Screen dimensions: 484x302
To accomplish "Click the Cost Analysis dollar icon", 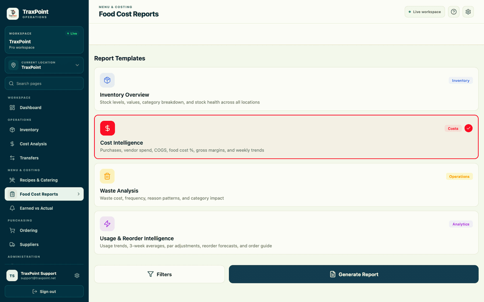I will pyautogui.click(x=12, y=144).
